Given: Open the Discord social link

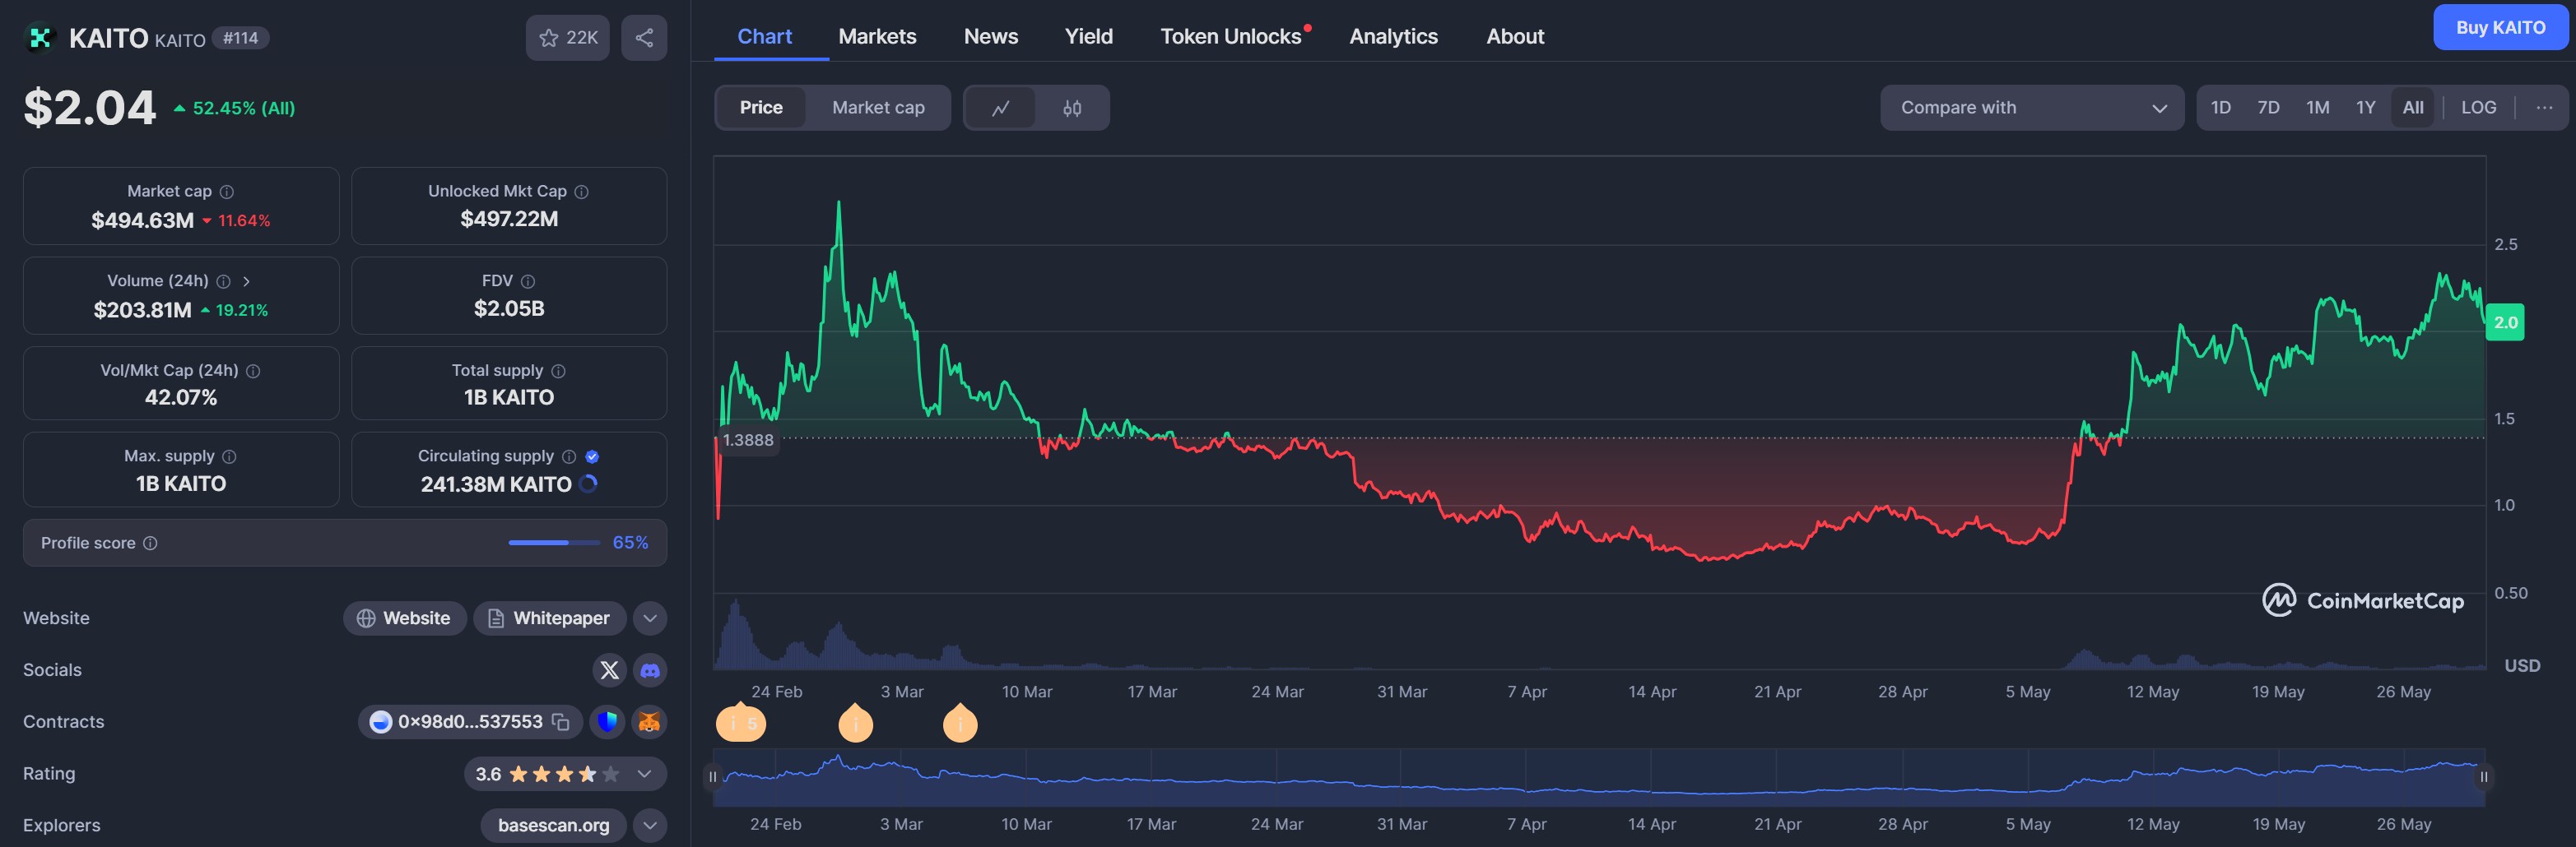Looking at the screenshot, I should coord(650,670).
